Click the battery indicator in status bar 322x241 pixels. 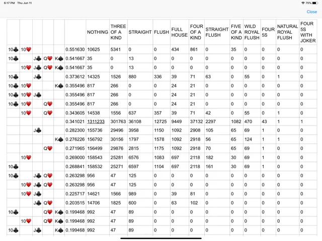point(315,3)
